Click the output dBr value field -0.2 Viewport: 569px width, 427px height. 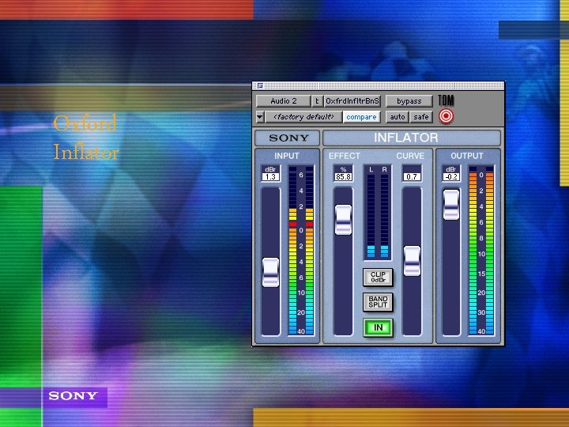[451, 177]
